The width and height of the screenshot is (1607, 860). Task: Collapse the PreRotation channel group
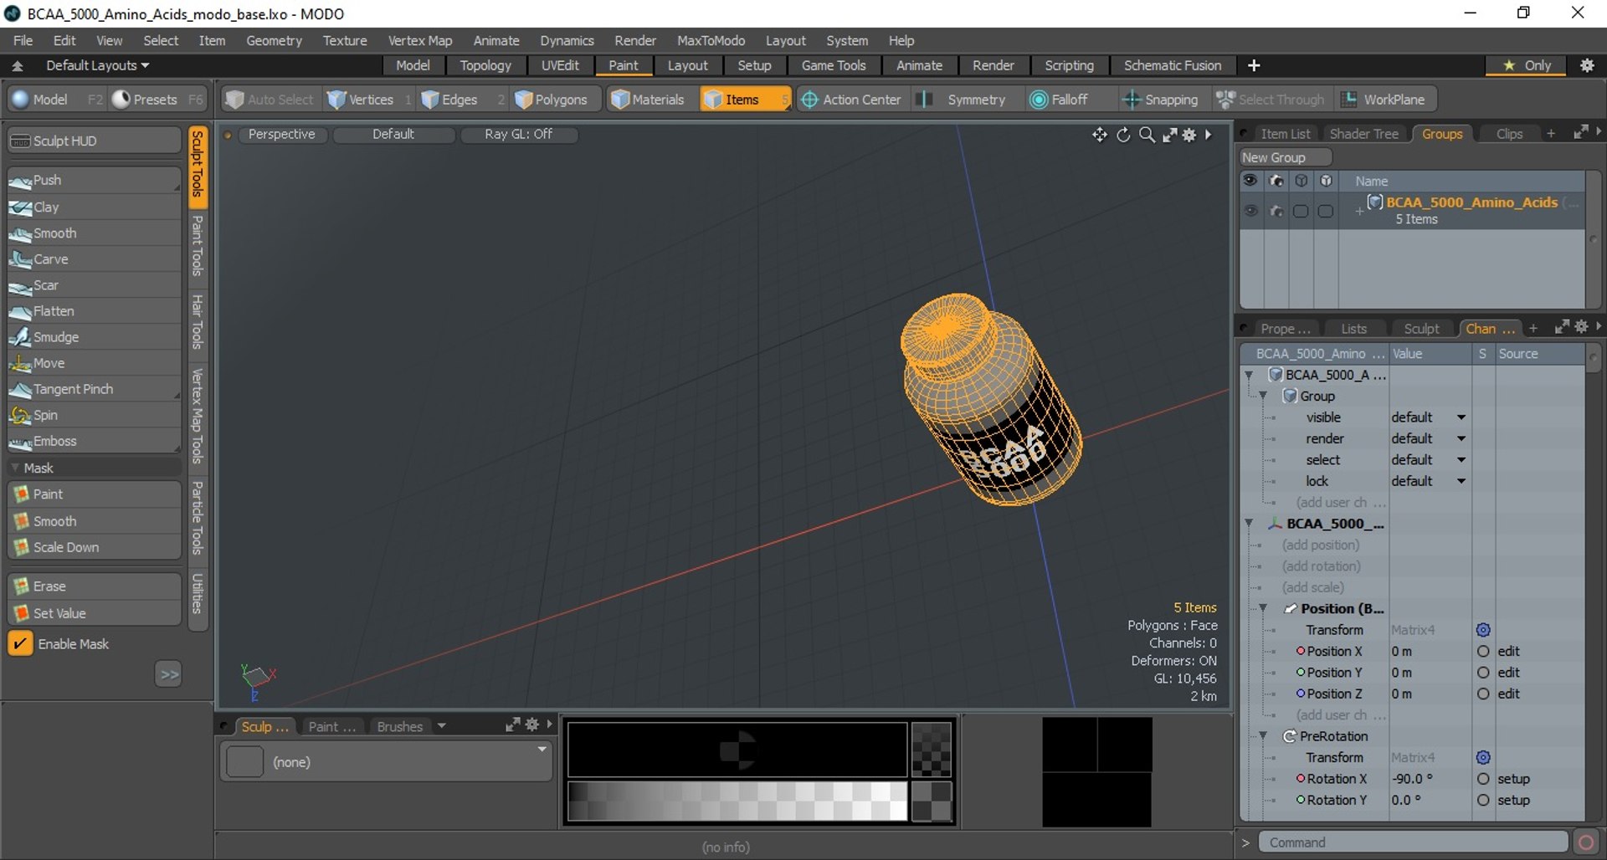click(x=1264, y=736)
